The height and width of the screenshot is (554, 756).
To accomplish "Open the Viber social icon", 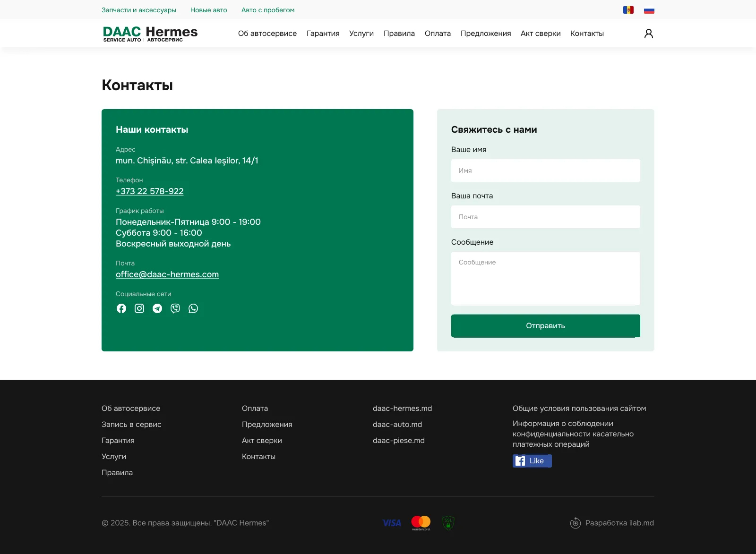I will pyautogui.click(x=175, y=308).
